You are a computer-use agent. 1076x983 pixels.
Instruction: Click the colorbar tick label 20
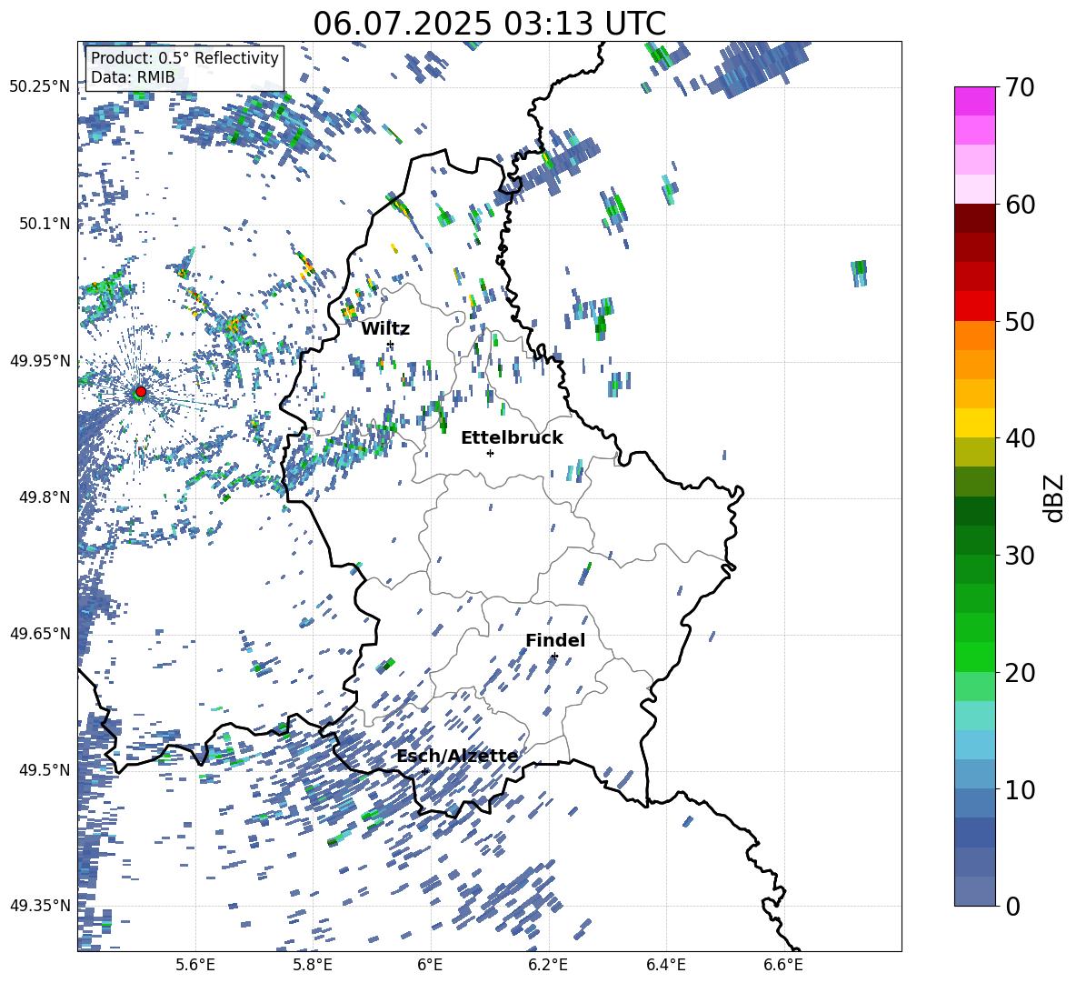[x=1020, y=672]
